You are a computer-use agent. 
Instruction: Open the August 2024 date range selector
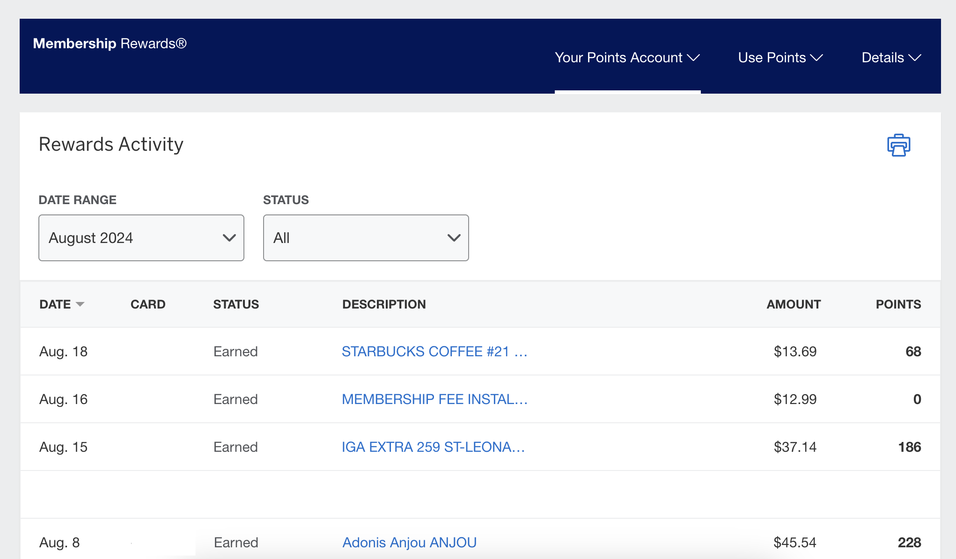141,238
